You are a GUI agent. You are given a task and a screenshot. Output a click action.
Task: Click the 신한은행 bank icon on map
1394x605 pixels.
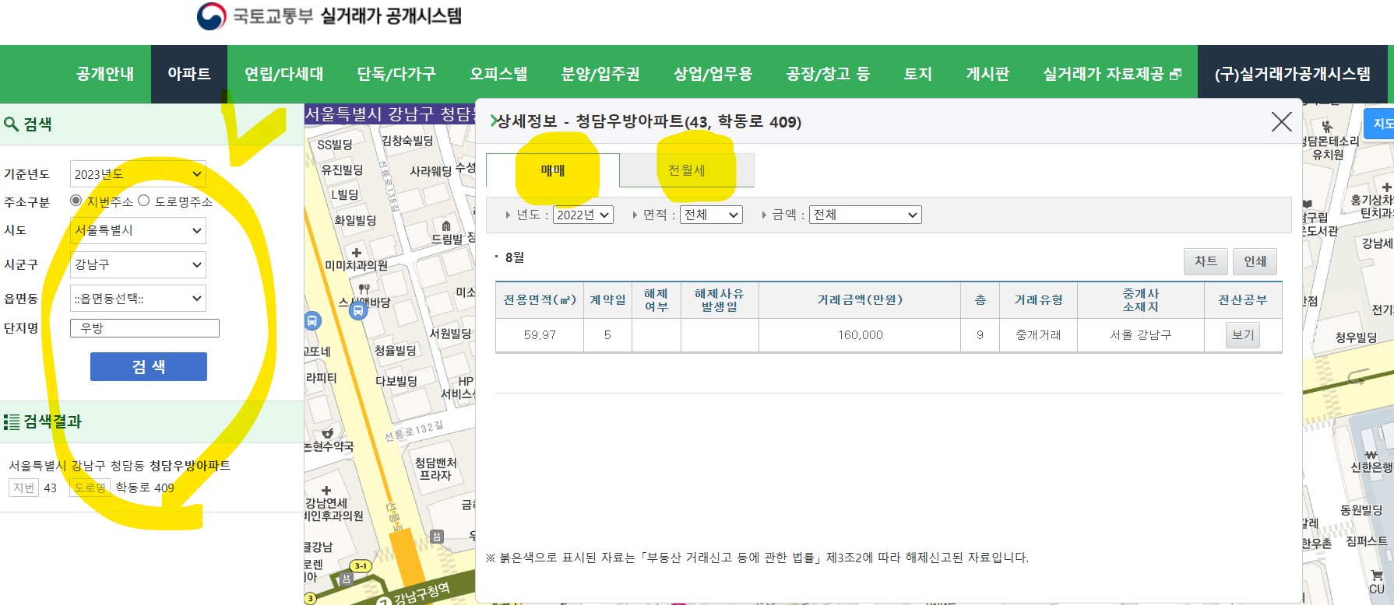point(1371,455)
